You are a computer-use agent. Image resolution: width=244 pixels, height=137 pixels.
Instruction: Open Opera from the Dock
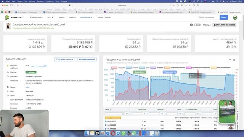pyautogui.click(x=113, y=133)
